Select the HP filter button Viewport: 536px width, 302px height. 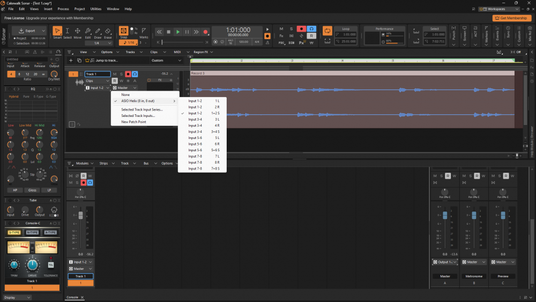pos(15,190)
